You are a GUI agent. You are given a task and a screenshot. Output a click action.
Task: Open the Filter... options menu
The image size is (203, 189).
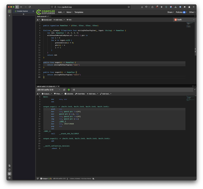58,94
